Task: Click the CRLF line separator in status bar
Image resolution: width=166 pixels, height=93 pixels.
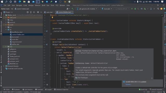Action: pyautogui.click(x=148, y=92)
